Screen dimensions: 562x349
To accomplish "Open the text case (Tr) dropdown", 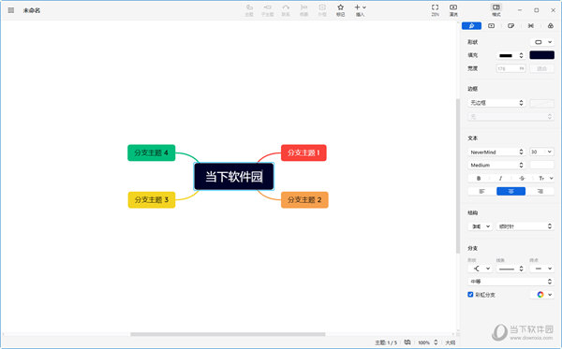I will (x=545, y=179).
